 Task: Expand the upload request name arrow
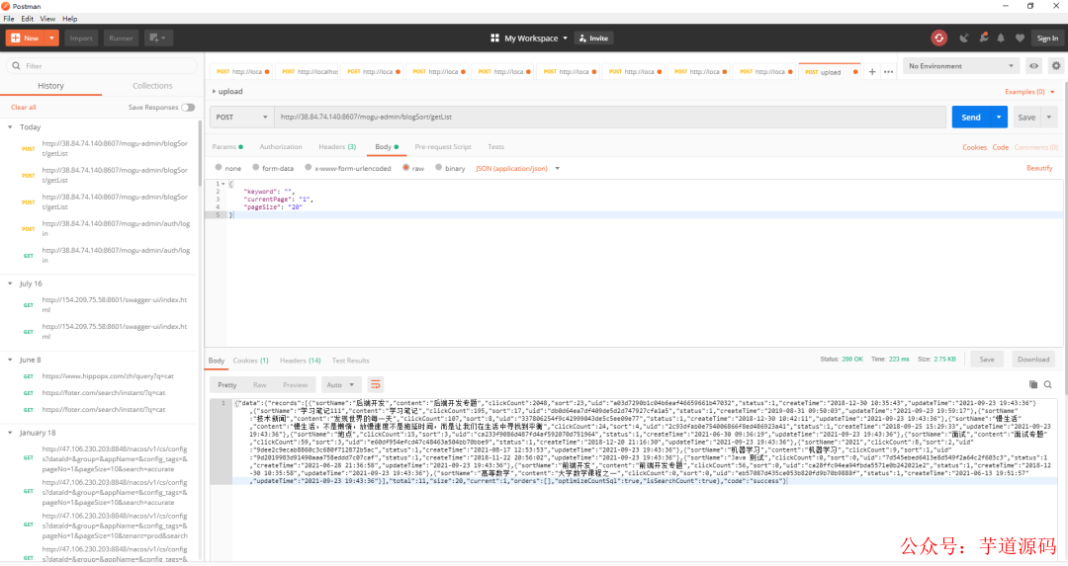(x=214, y=91)
